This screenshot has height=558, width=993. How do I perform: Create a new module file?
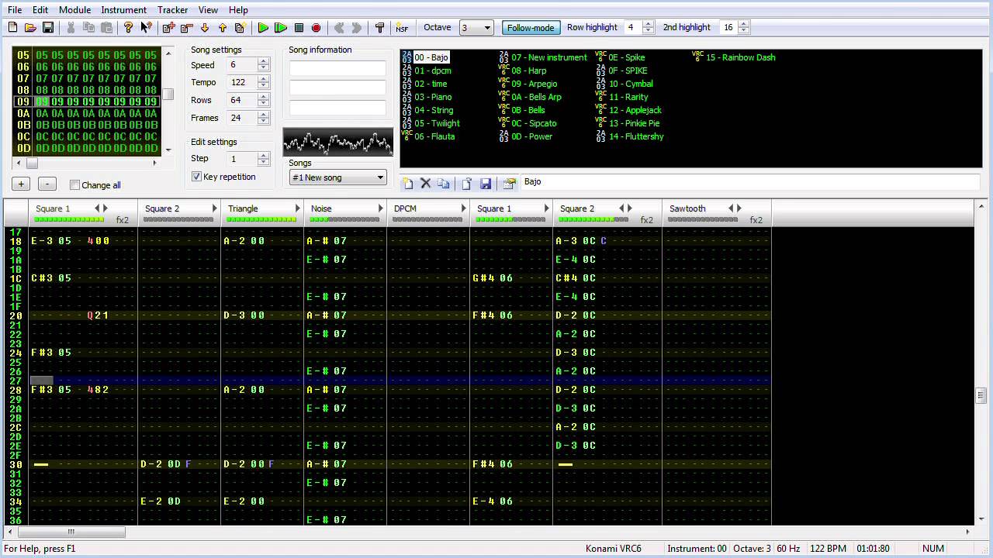[13, 28]
